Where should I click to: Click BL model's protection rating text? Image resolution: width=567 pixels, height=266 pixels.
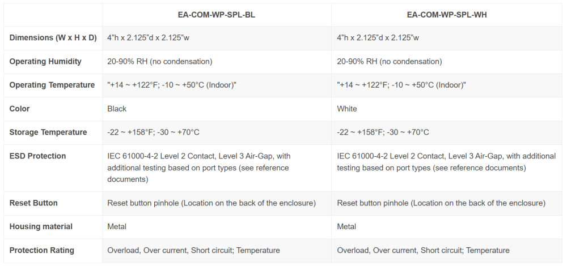click(193, 250)
